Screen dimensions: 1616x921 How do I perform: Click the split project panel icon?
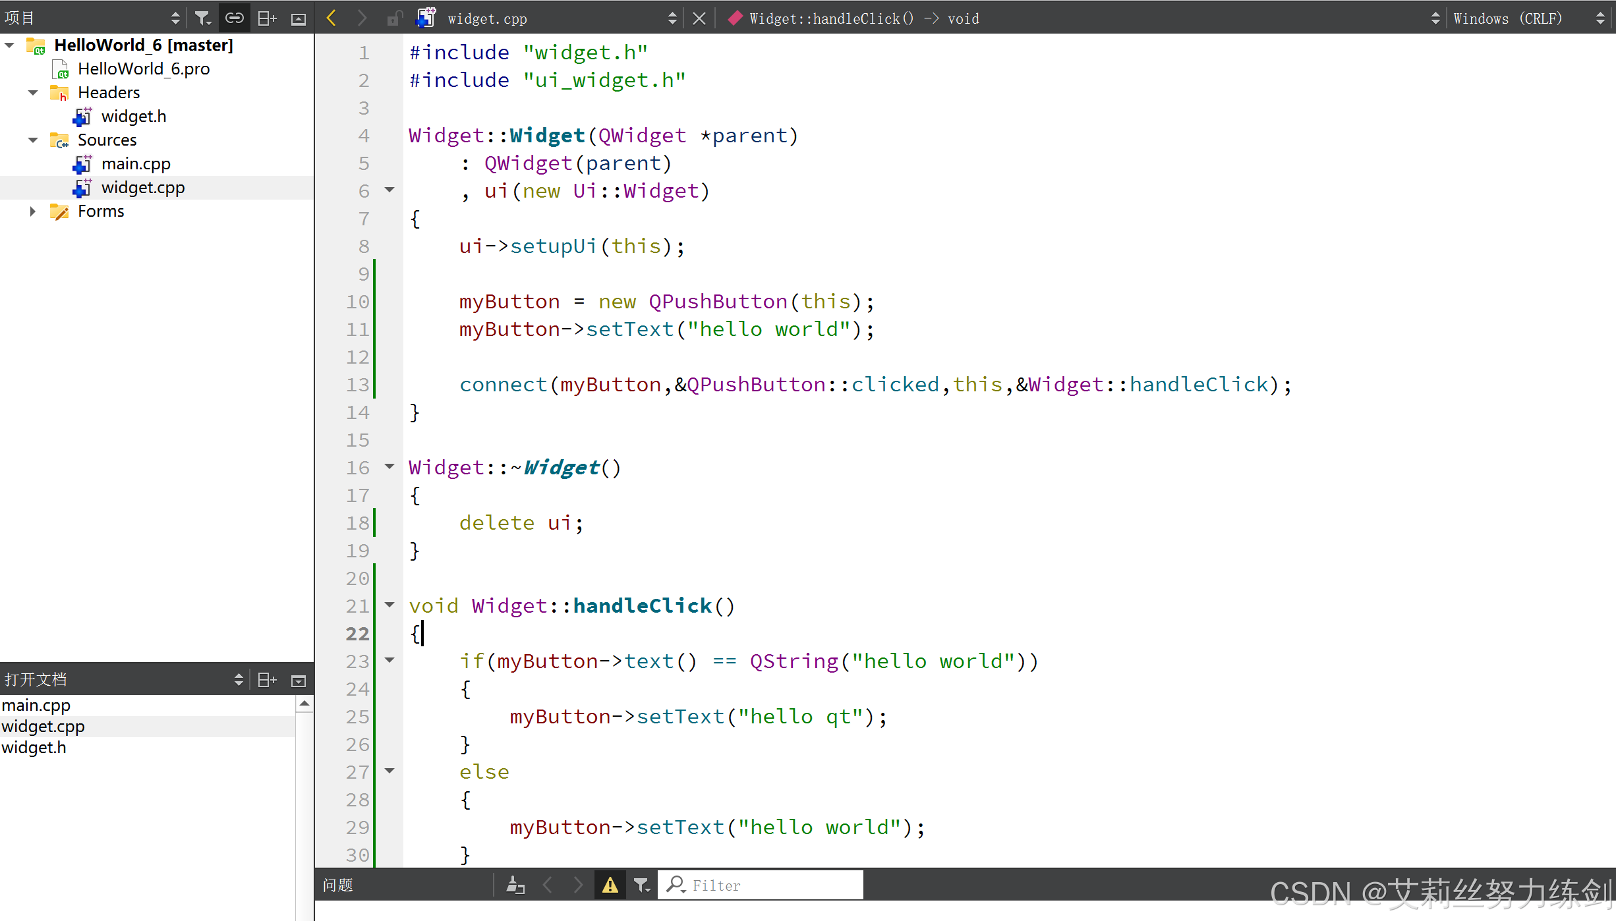pyautogui.click(x=267, y=18)
